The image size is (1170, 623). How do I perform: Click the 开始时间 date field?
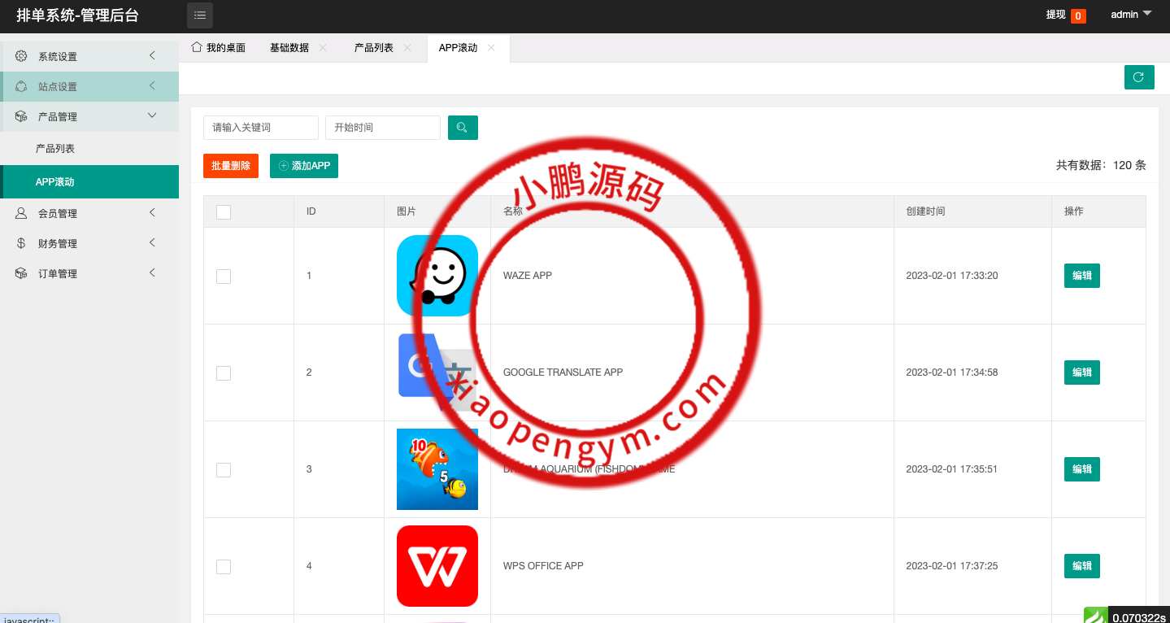(382, 128)
